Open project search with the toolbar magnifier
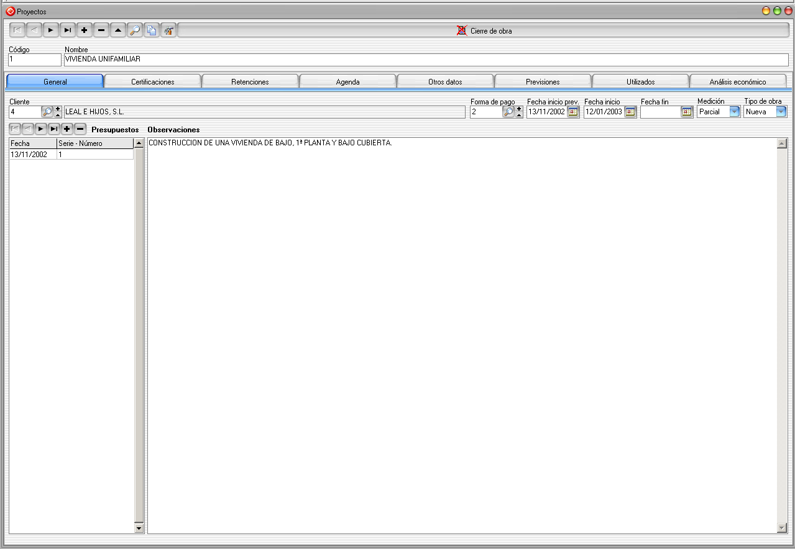The height and width of the screenshot is (549, 795). (x=135, y=30)
